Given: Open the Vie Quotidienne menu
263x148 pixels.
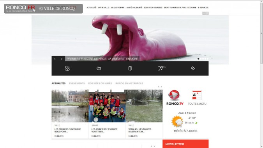Looking at the screenshot, I should point(118,7).
